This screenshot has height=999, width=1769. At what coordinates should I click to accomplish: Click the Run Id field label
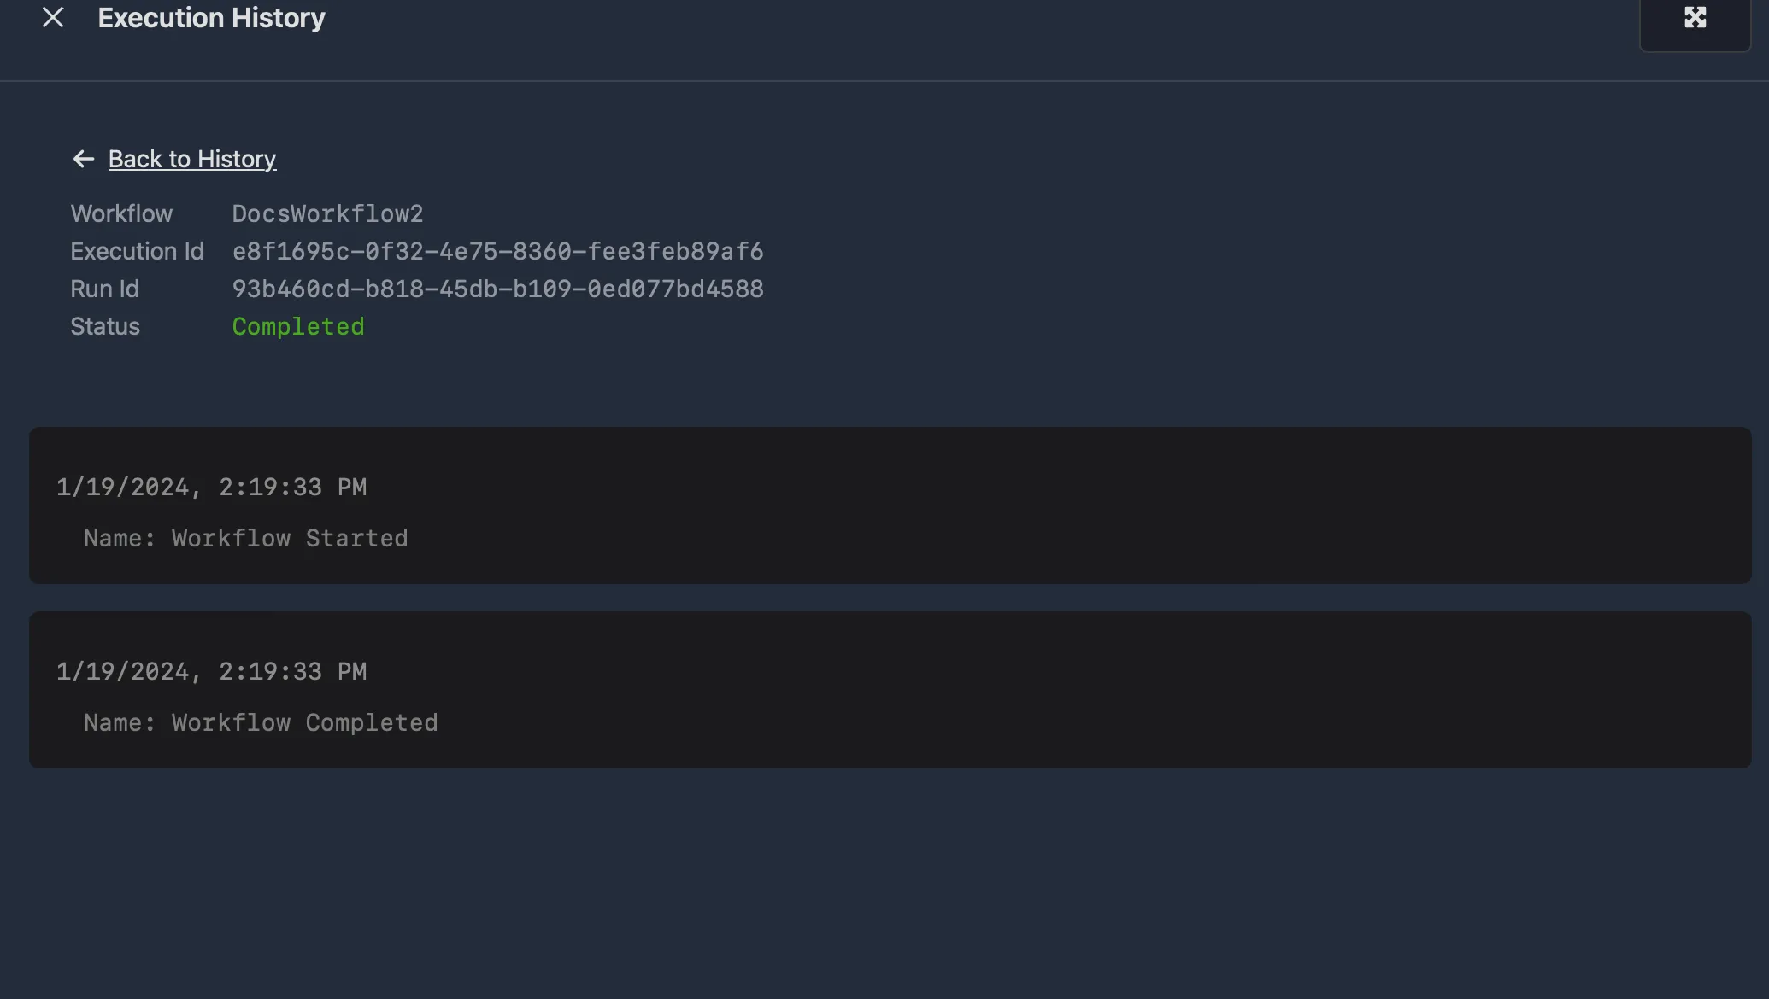click(x=104, y=289)
